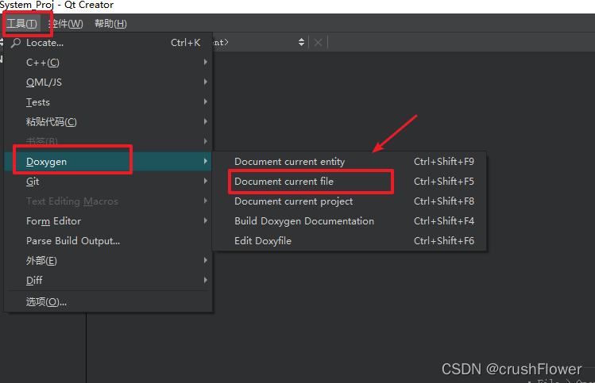Open the 帮助(H) menu
Screen dimensions: 595x383
110,24
